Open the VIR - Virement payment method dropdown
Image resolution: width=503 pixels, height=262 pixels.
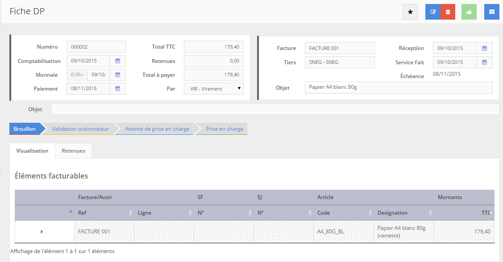[x=213, y=89]
